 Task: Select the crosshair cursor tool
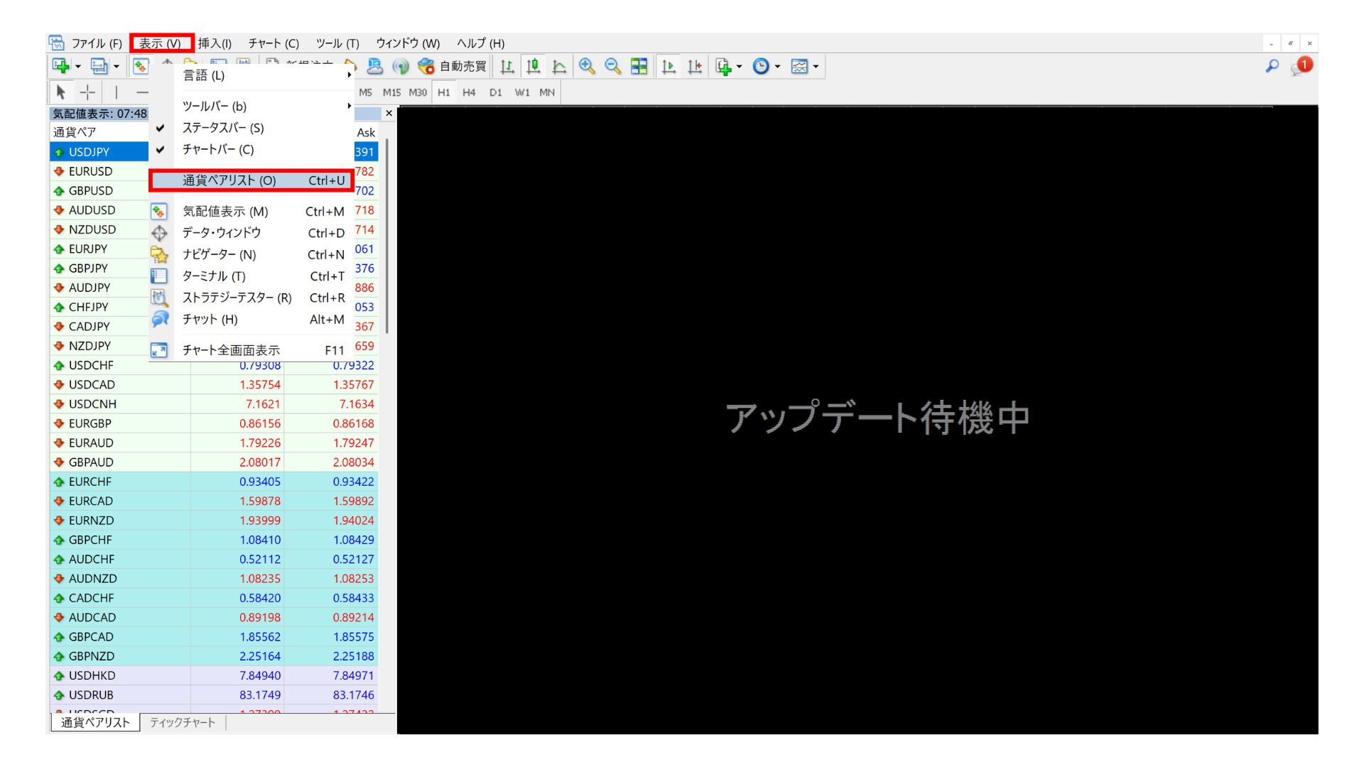[87, 92]
